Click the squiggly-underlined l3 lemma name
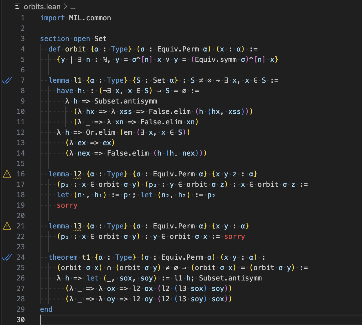 (78, 226)
